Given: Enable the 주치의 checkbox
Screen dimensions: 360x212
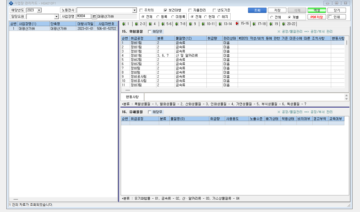Looking at the screenshot, I should point(141,10).
